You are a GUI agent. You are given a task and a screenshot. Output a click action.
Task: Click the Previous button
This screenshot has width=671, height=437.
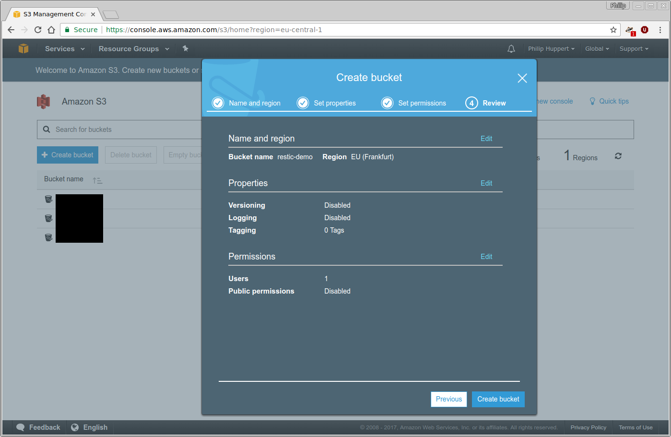point(448,399)
